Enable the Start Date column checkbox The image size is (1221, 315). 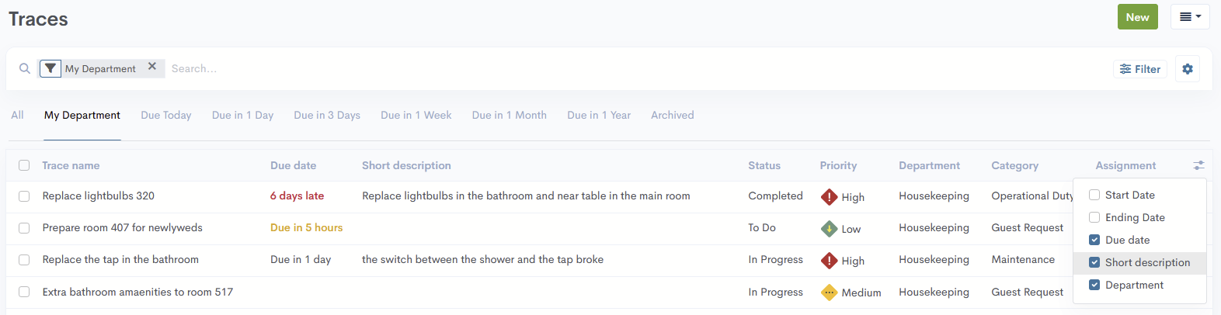[1094, 196]
